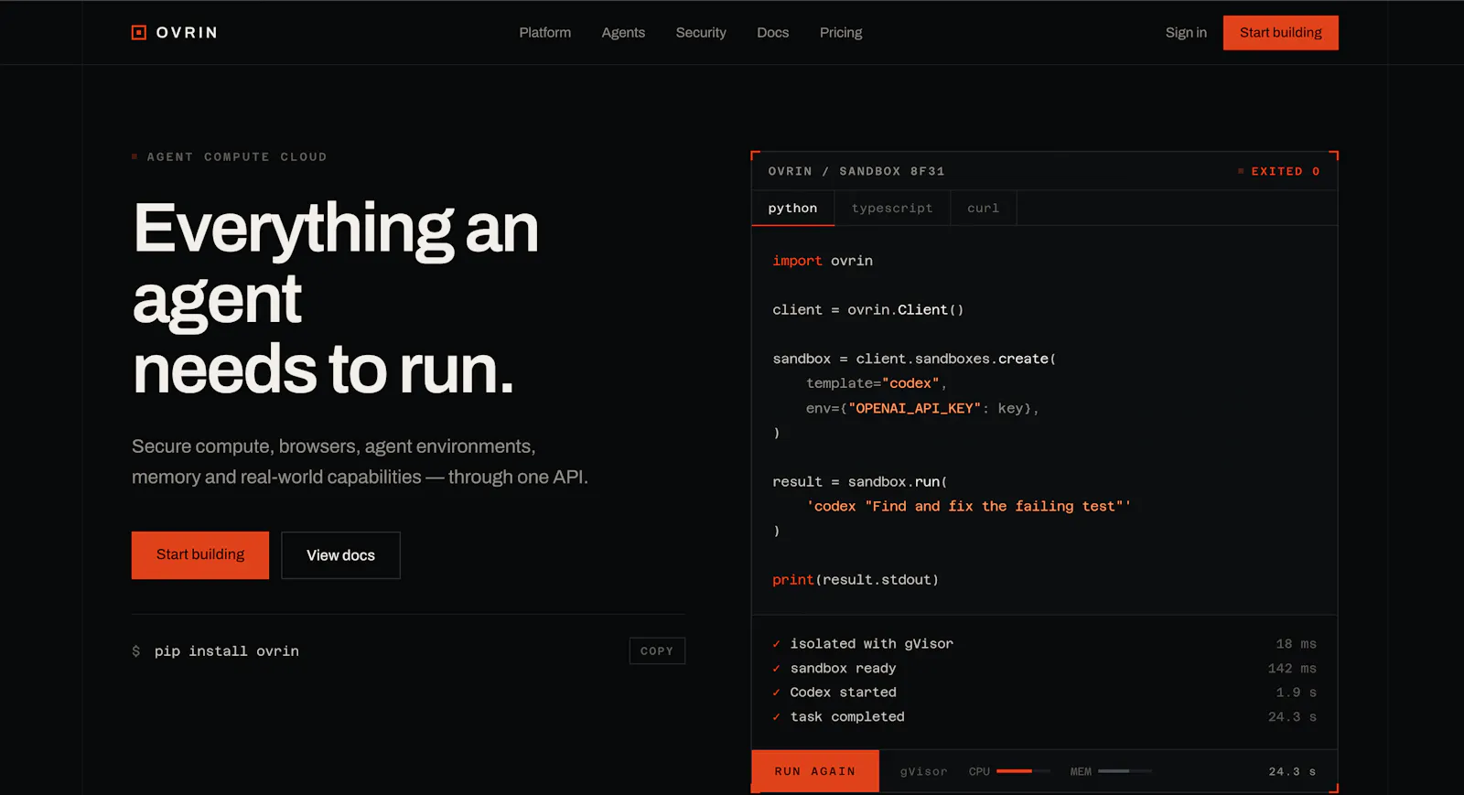
Task: Click the OVRIN square logo icon
Action: coord(139,32)
